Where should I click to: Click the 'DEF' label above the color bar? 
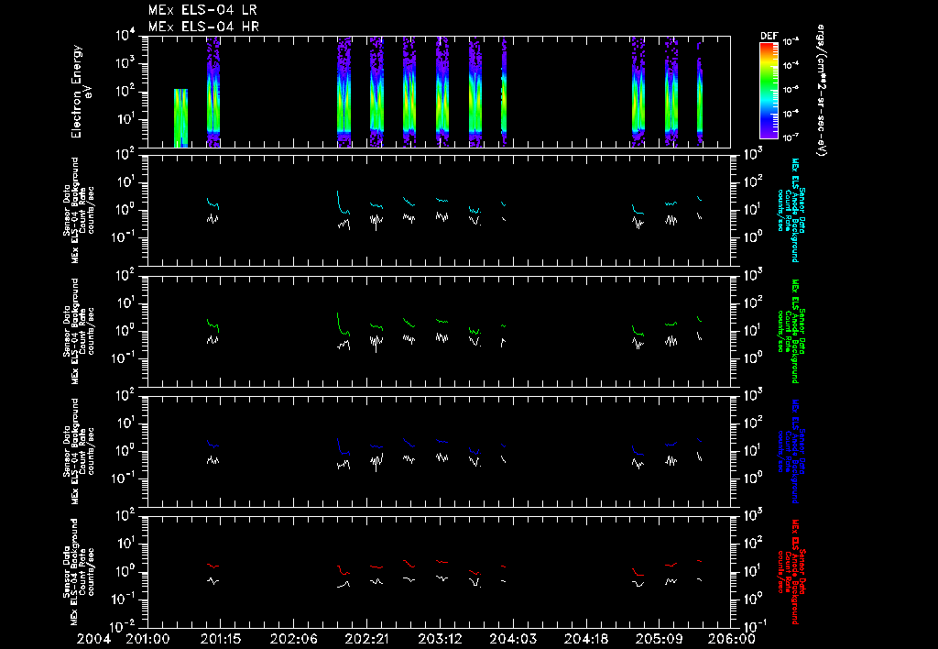769,36
